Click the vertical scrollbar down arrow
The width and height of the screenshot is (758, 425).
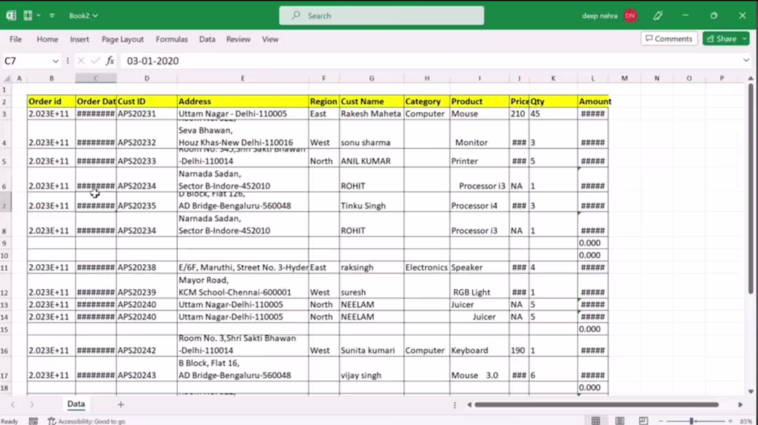pos(750,391)
